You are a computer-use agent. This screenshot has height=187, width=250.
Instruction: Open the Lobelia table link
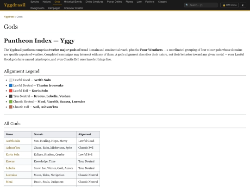click(11, 168)
